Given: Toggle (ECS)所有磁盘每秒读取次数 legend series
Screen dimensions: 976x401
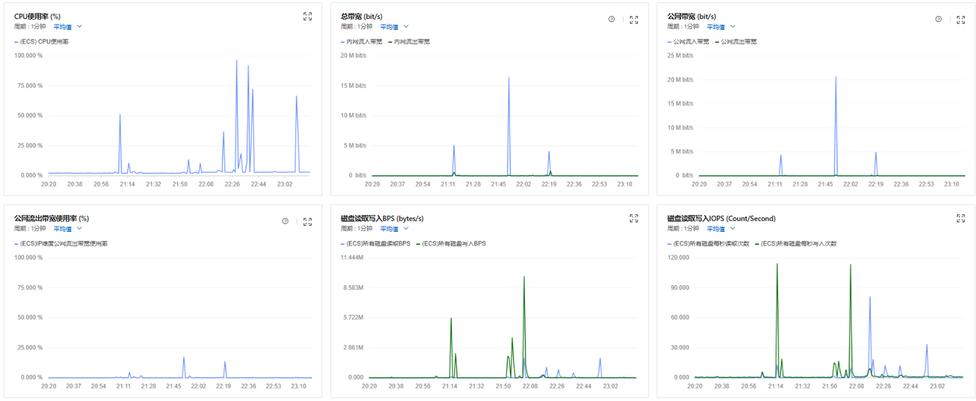Looking at the screenshot, I should pyautogui.click(x=708, y=243).
